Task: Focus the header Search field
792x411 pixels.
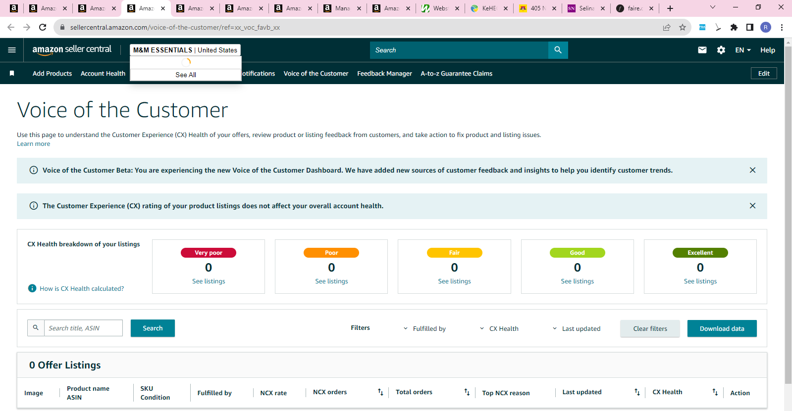Action: [x=459, y=50]
